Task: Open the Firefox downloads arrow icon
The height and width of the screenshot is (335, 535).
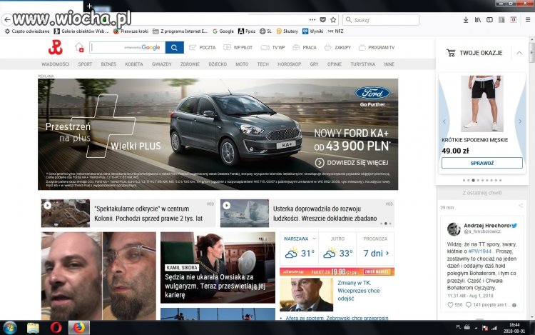Action: [x=466, y=20]
